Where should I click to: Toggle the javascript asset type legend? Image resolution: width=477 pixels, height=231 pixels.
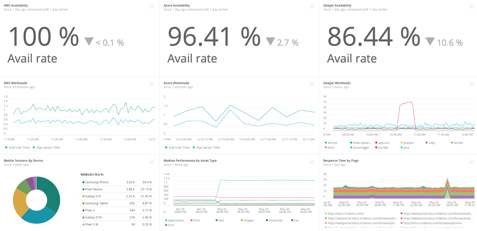274,220
